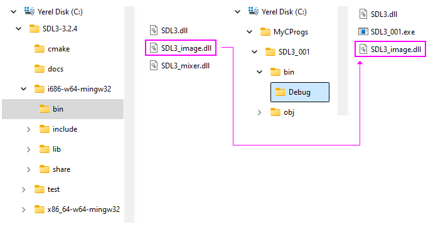Select the SDL3.dll file icon in the Debug folder list
Screen dimensions: 438x227
click(x=363, y=14)
